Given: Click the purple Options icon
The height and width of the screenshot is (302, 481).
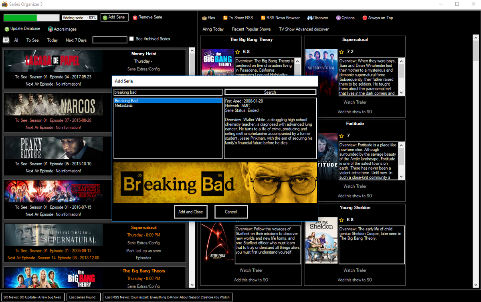Looking at the screenshot, I should click(338, 18).
